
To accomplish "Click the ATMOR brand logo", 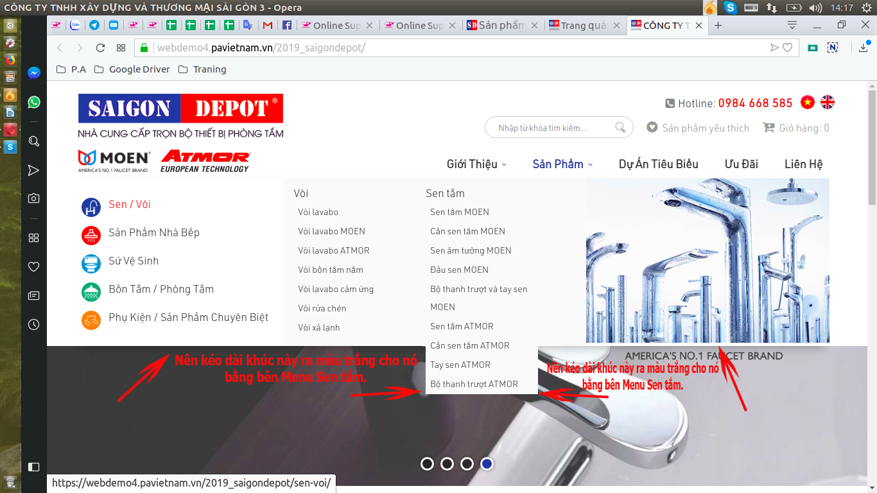I will click(205, 160).
